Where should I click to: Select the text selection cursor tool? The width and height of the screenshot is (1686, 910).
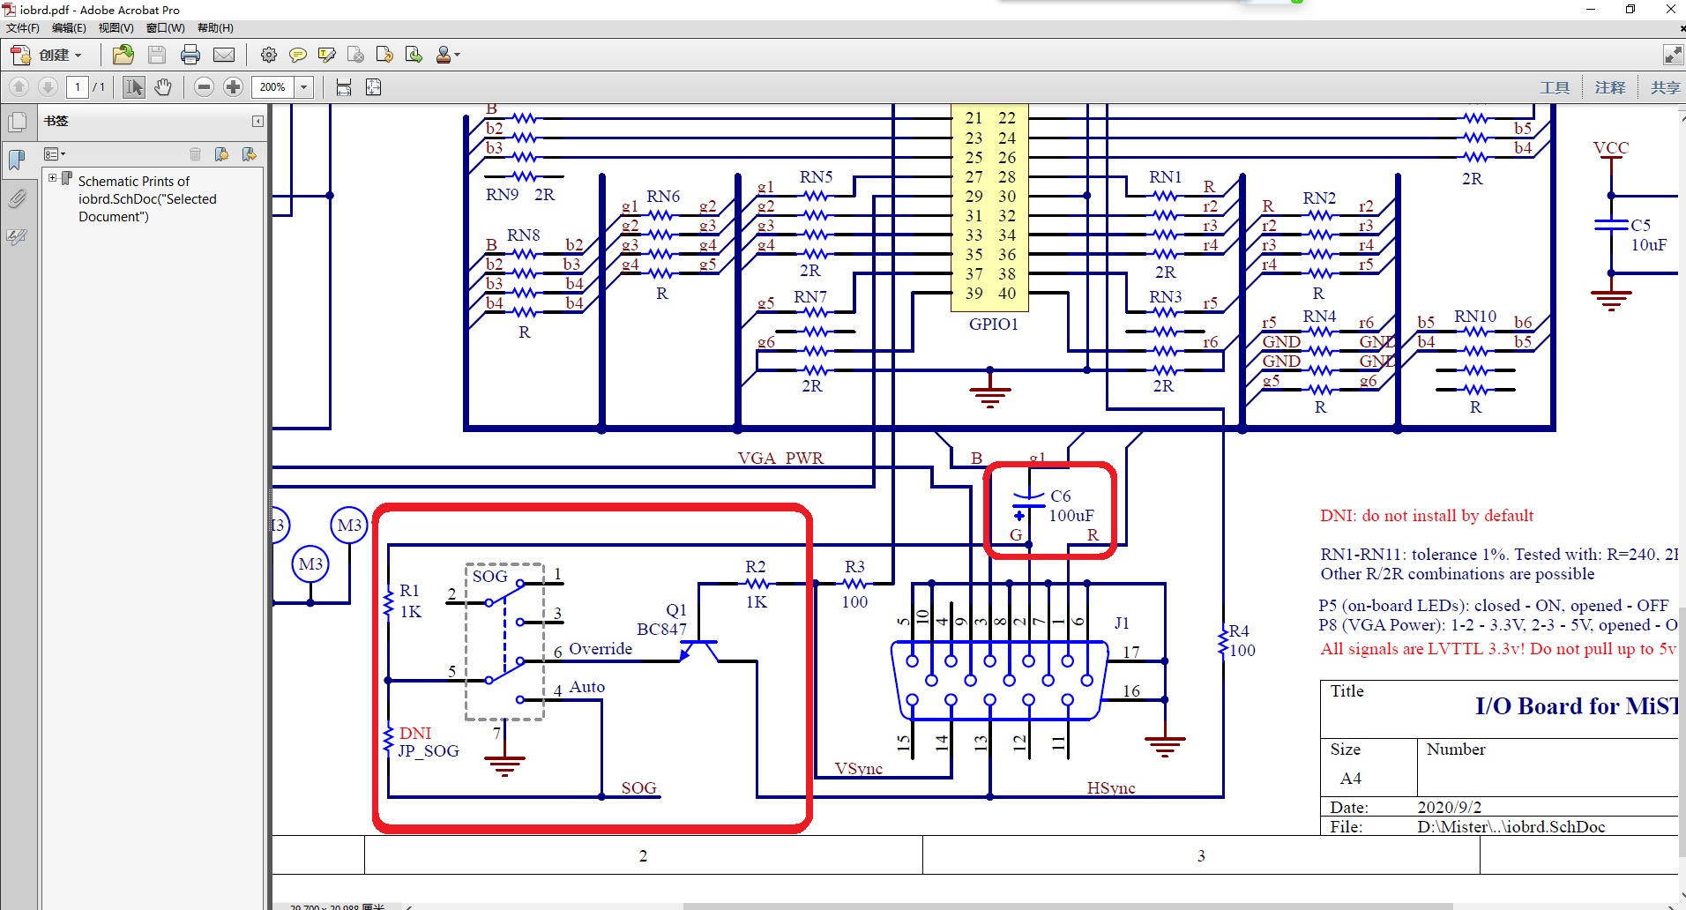tap(134, 86)
